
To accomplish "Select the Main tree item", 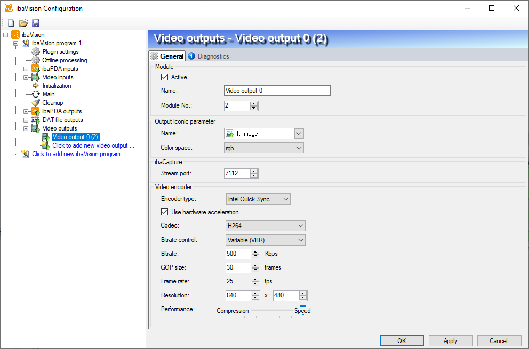I will coord(49,94).
